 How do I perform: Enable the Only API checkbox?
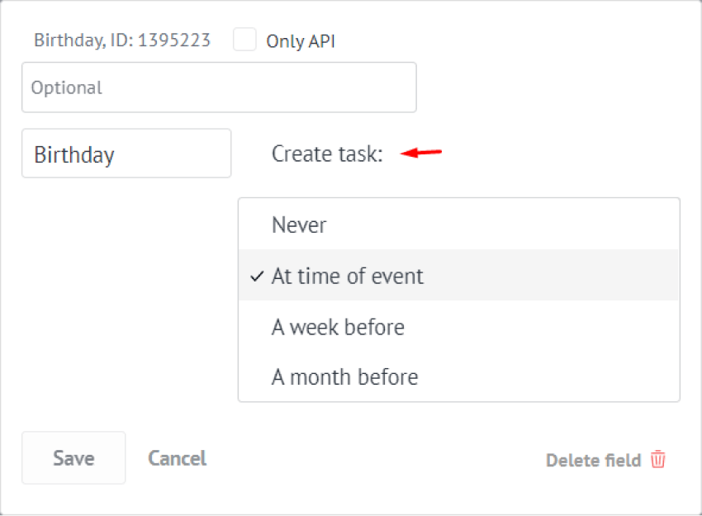[244, 40]
